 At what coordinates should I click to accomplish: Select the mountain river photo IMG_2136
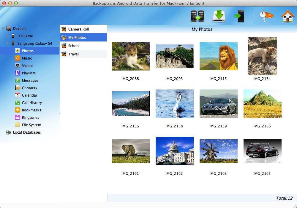[130, 103]
